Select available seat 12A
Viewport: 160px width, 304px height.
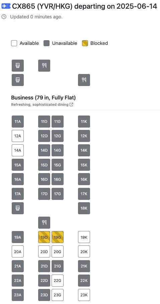coord(18,136)
